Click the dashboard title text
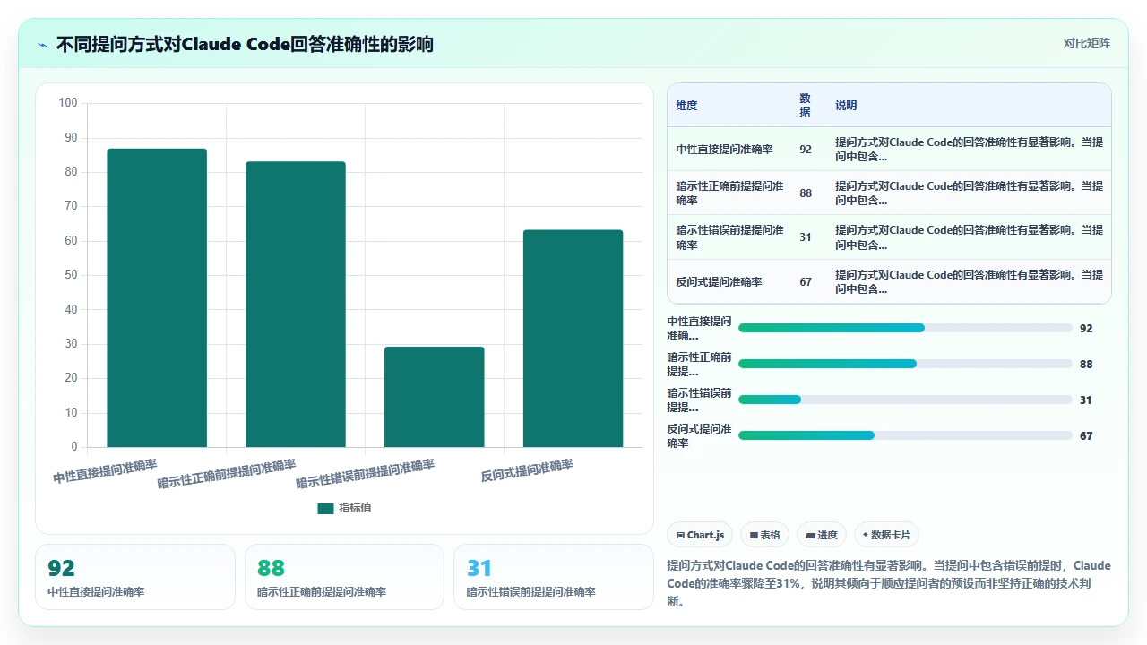Screen dimensions: 1147x645 click(x=245, y=44)
